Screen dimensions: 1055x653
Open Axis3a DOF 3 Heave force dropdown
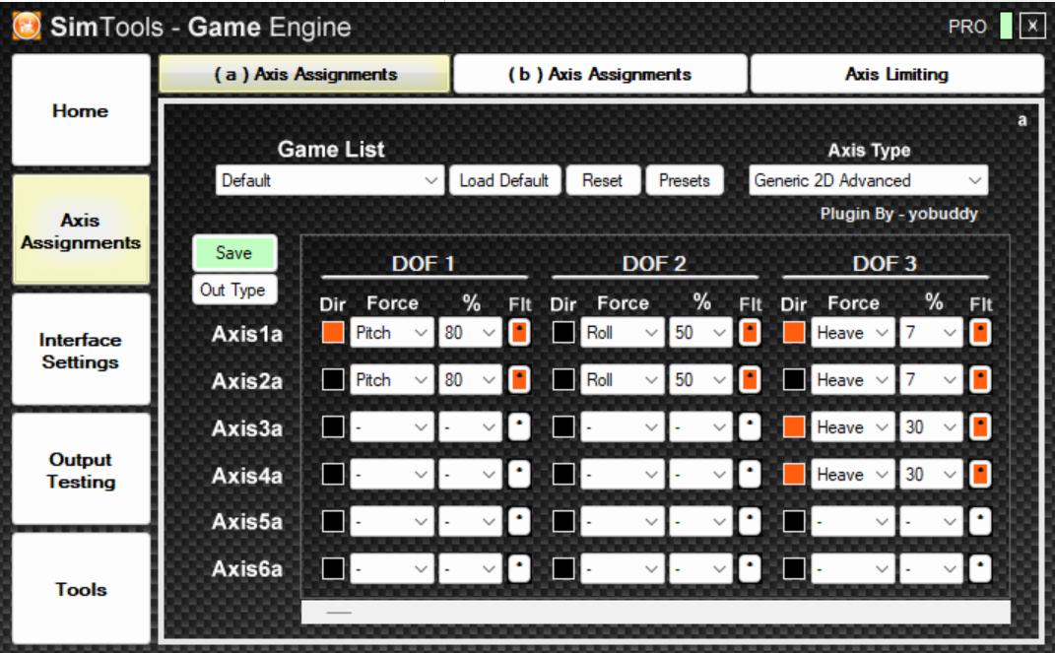(852, 426)
